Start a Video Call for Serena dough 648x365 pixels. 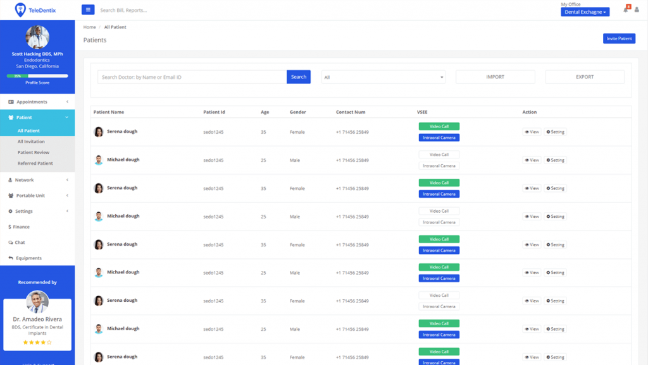point(439,126)
